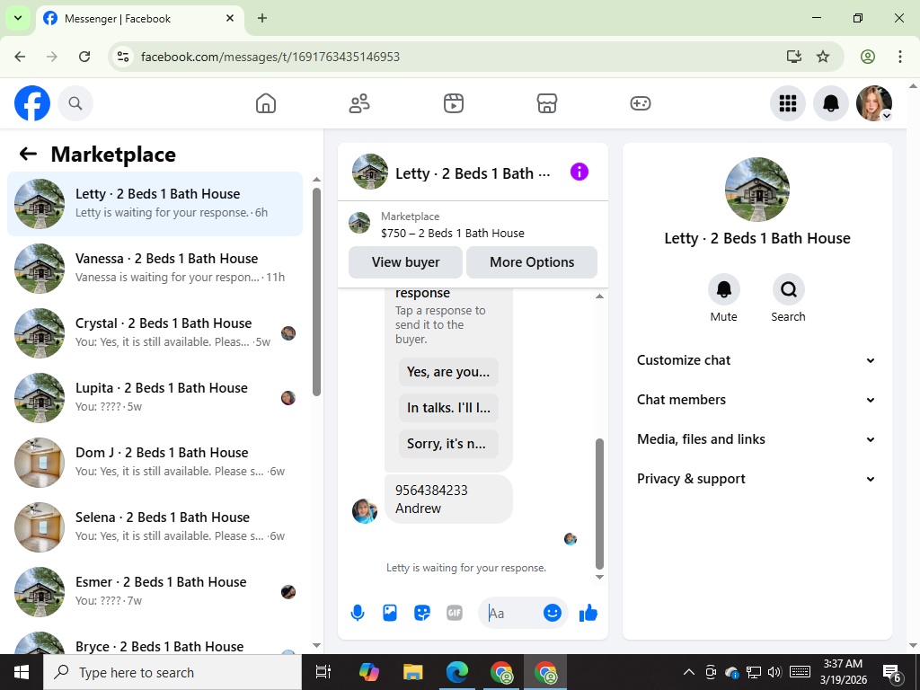Expand the Chat members section

pos(756,400)
